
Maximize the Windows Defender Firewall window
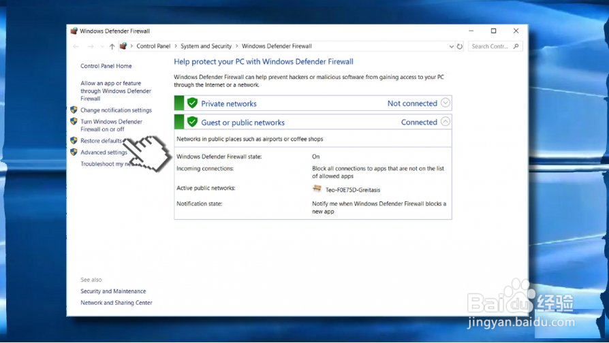point(494,31)
